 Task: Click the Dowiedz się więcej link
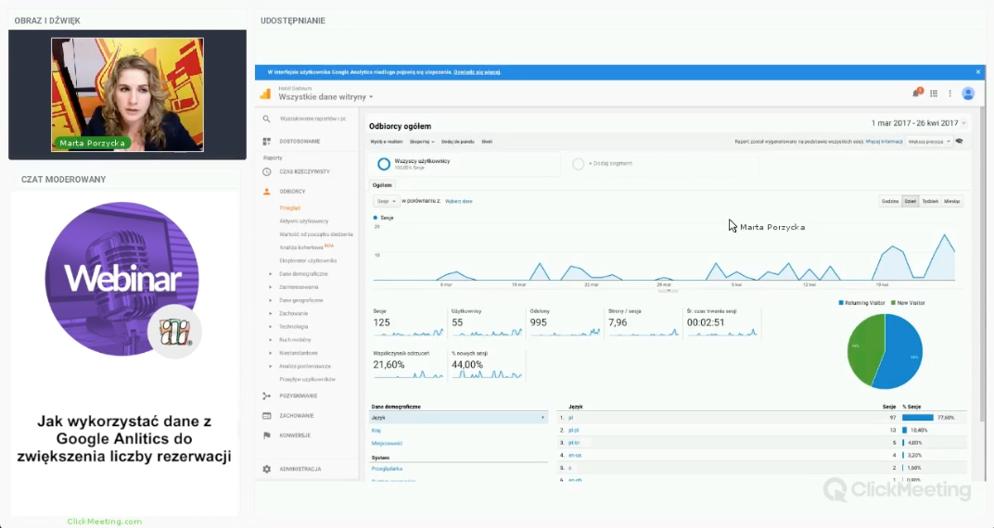click(x=477, y=71)
